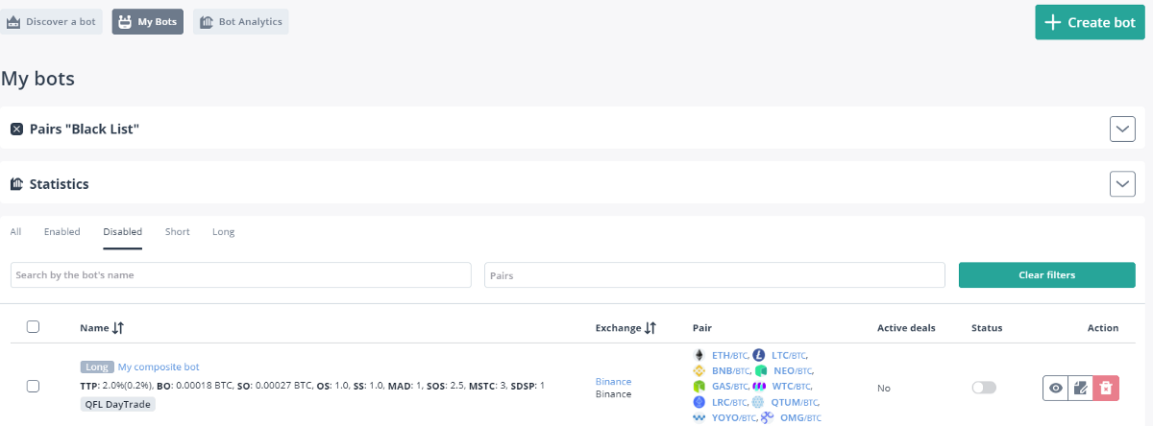Click the LRC coin icon

click(x=699, y=401)
